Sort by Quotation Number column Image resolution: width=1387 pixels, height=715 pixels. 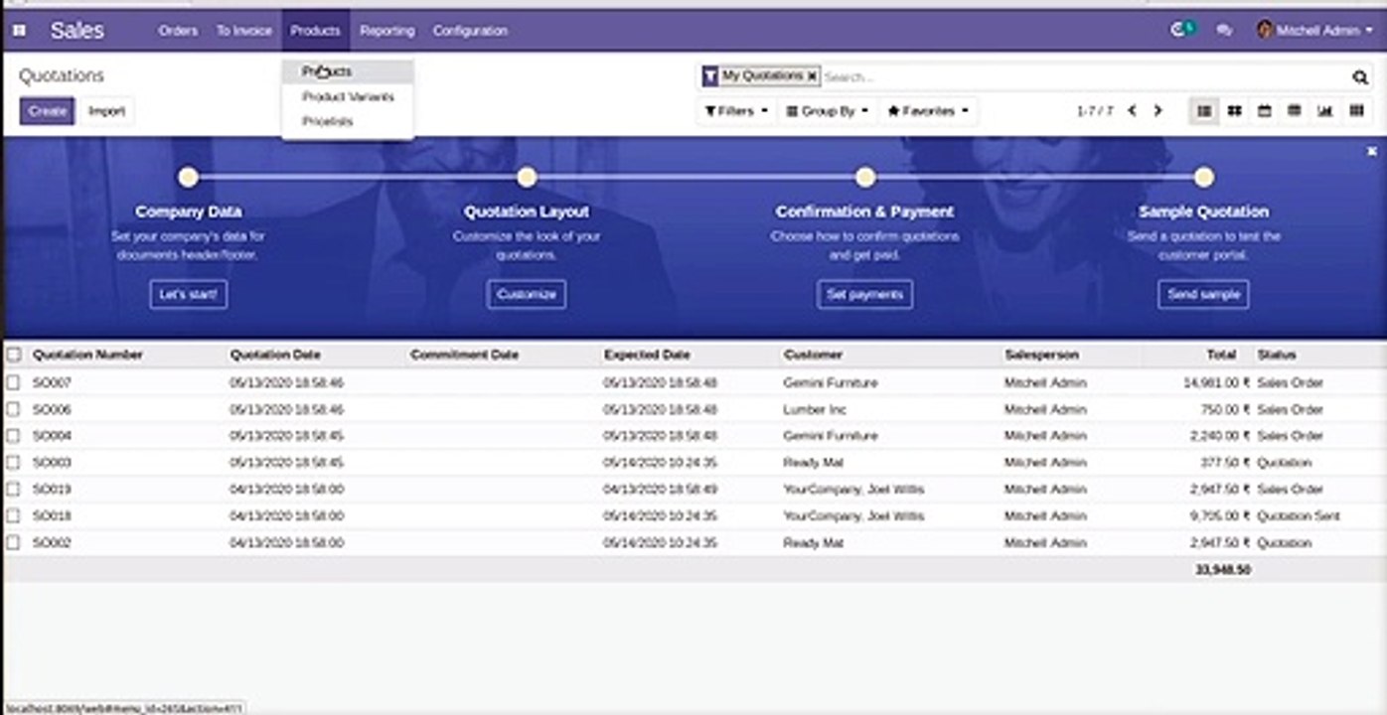pos(87,355)
